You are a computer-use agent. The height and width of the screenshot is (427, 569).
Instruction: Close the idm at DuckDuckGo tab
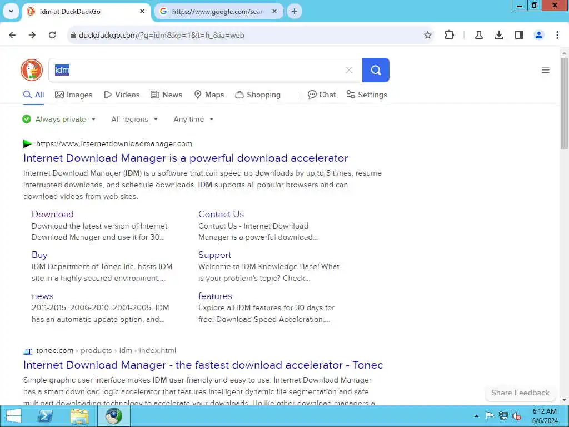click(142, 11)
